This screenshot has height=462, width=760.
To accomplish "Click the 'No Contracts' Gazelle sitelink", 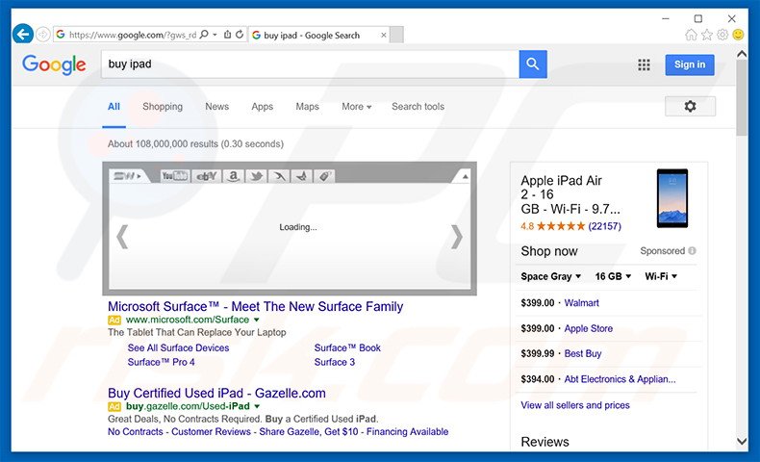I will 136,431.
